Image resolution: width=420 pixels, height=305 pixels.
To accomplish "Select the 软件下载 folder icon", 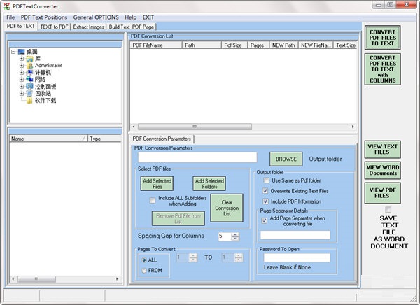I will pyautogui.click(x=29, y=101).
